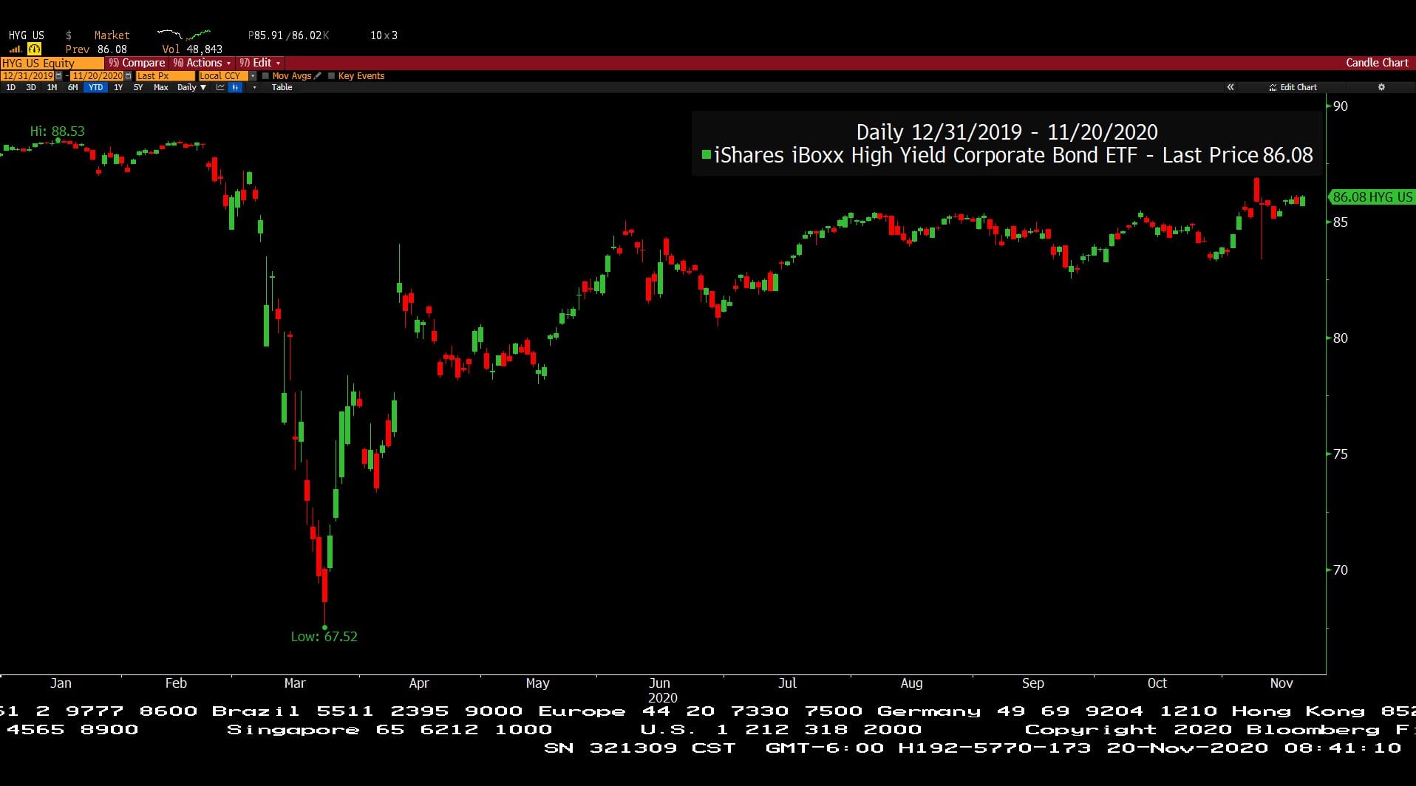Click the 10 x 3 size text

coord(384,35)
